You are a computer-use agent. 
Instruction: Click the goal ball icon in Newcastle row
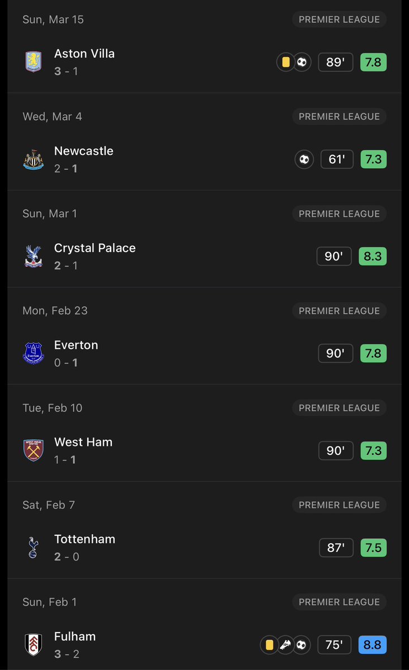tap(305, 159)
